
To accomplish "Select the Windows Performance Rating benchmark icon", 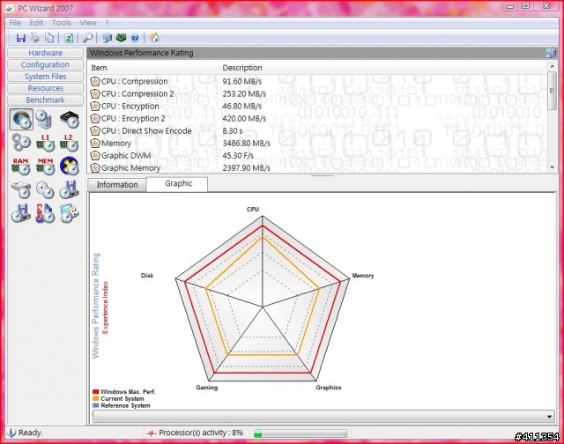I will tap(21, 119).
